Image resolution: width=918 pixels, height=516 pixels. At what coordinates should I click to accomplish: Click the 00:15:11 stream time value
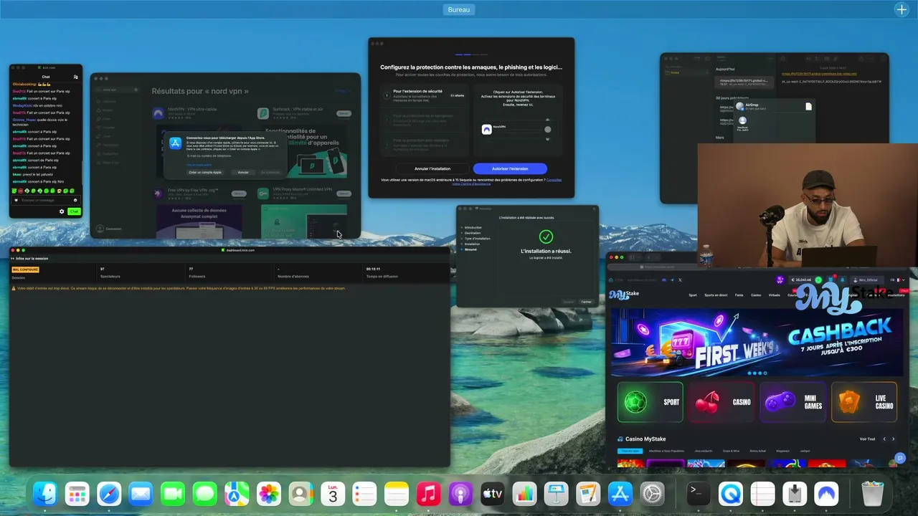[373, 269]
